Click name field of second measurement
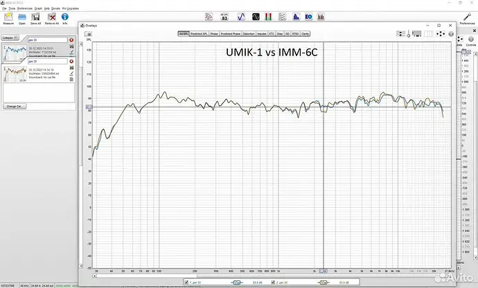Image resolution: width=478 pixels, height=288 pixels. pos(47,61)
